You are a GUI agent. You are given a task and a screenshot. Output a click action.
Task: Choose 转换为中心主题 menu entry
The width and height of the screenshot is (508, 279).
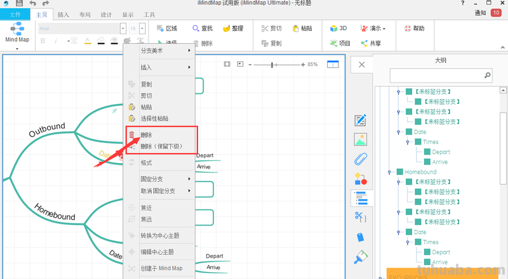(161, 236)
